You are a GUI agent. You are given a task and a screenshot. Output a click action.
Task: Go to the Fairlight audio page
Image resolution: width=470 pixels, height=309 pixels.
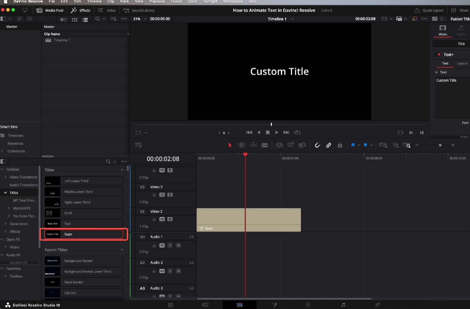coord(343,304)
